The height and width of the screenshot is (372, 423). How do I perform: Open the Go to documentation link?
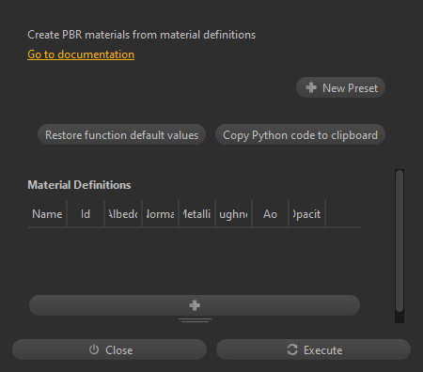point(81,54)
